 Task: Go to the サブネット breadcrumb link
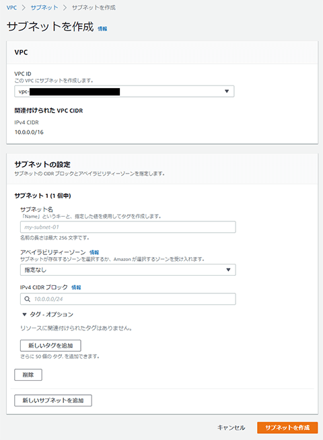(44, 7)
